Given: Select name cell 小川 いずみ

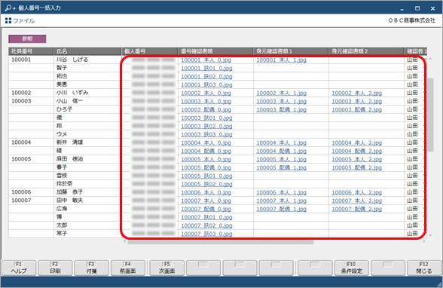Looking at the screenshot, I should 87,93.
